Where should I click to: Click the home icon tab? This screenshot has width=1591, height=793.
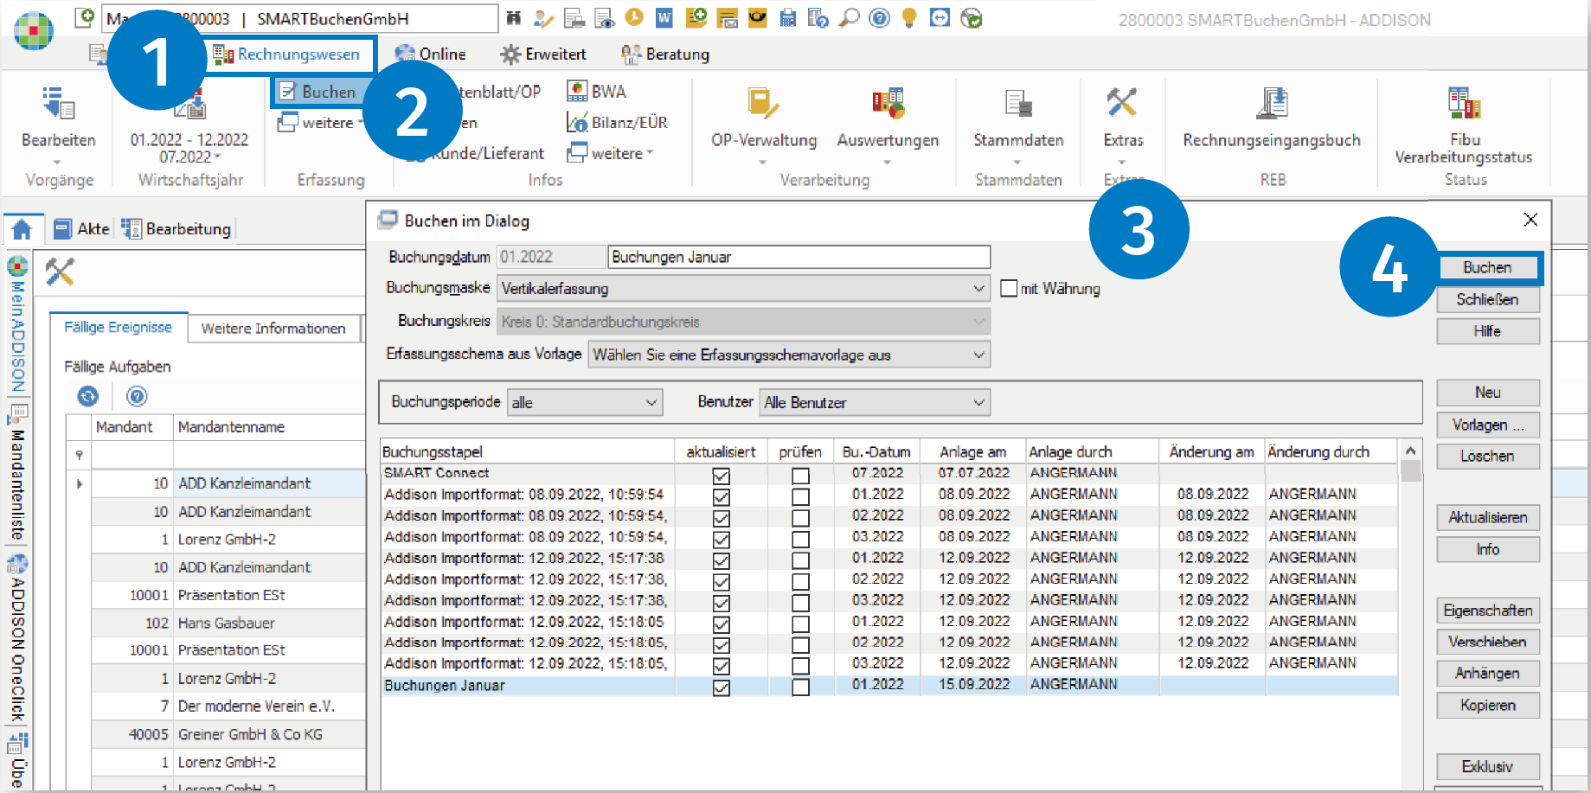pyautogui.click(x=22, y=229)
